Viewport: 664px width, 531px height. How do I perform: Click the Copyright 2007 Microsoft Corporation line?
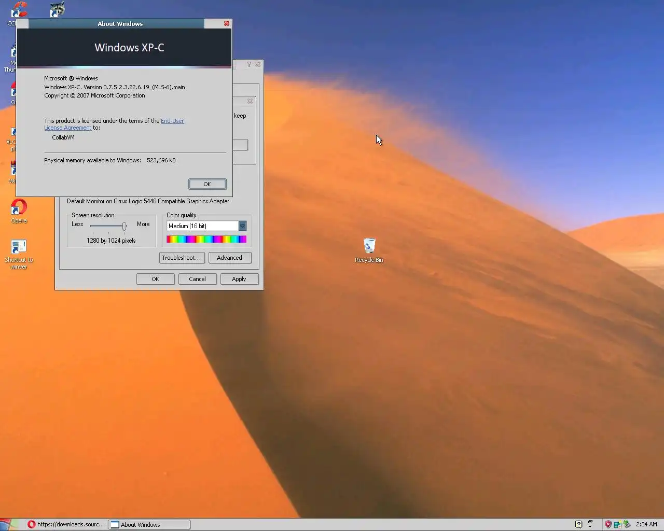click(x=94, y=95)
